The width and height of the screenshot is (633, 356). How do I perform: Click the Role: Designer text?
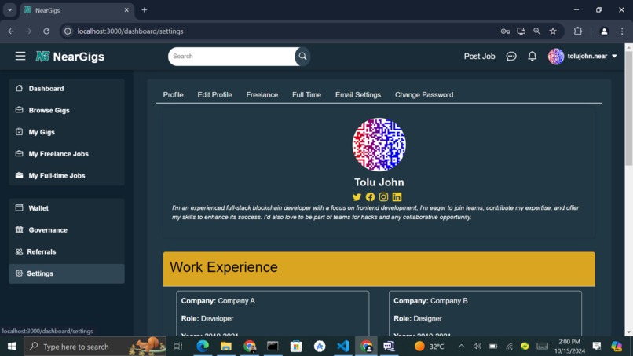(418, 318)
